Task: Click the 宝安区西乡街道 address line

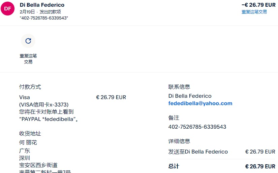Action: pos(38,165)
